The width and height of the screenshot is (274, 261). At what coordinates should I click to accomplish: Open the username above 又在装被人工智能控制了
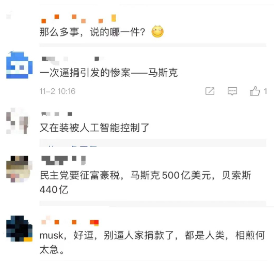point(57,114)
